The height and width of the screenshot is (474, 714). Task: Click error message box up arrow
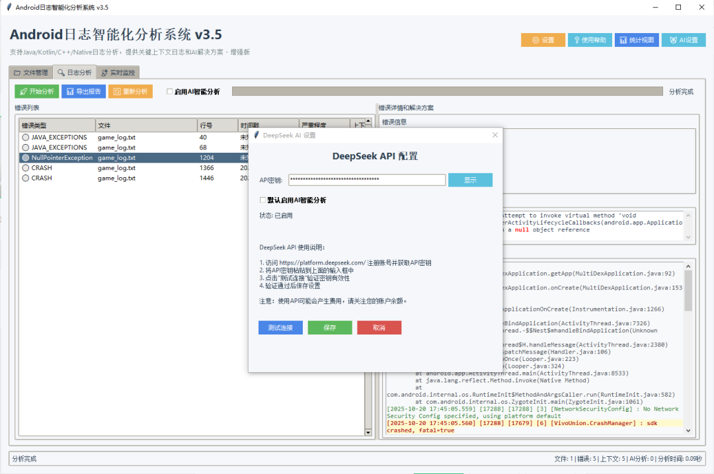coord(688,215)
